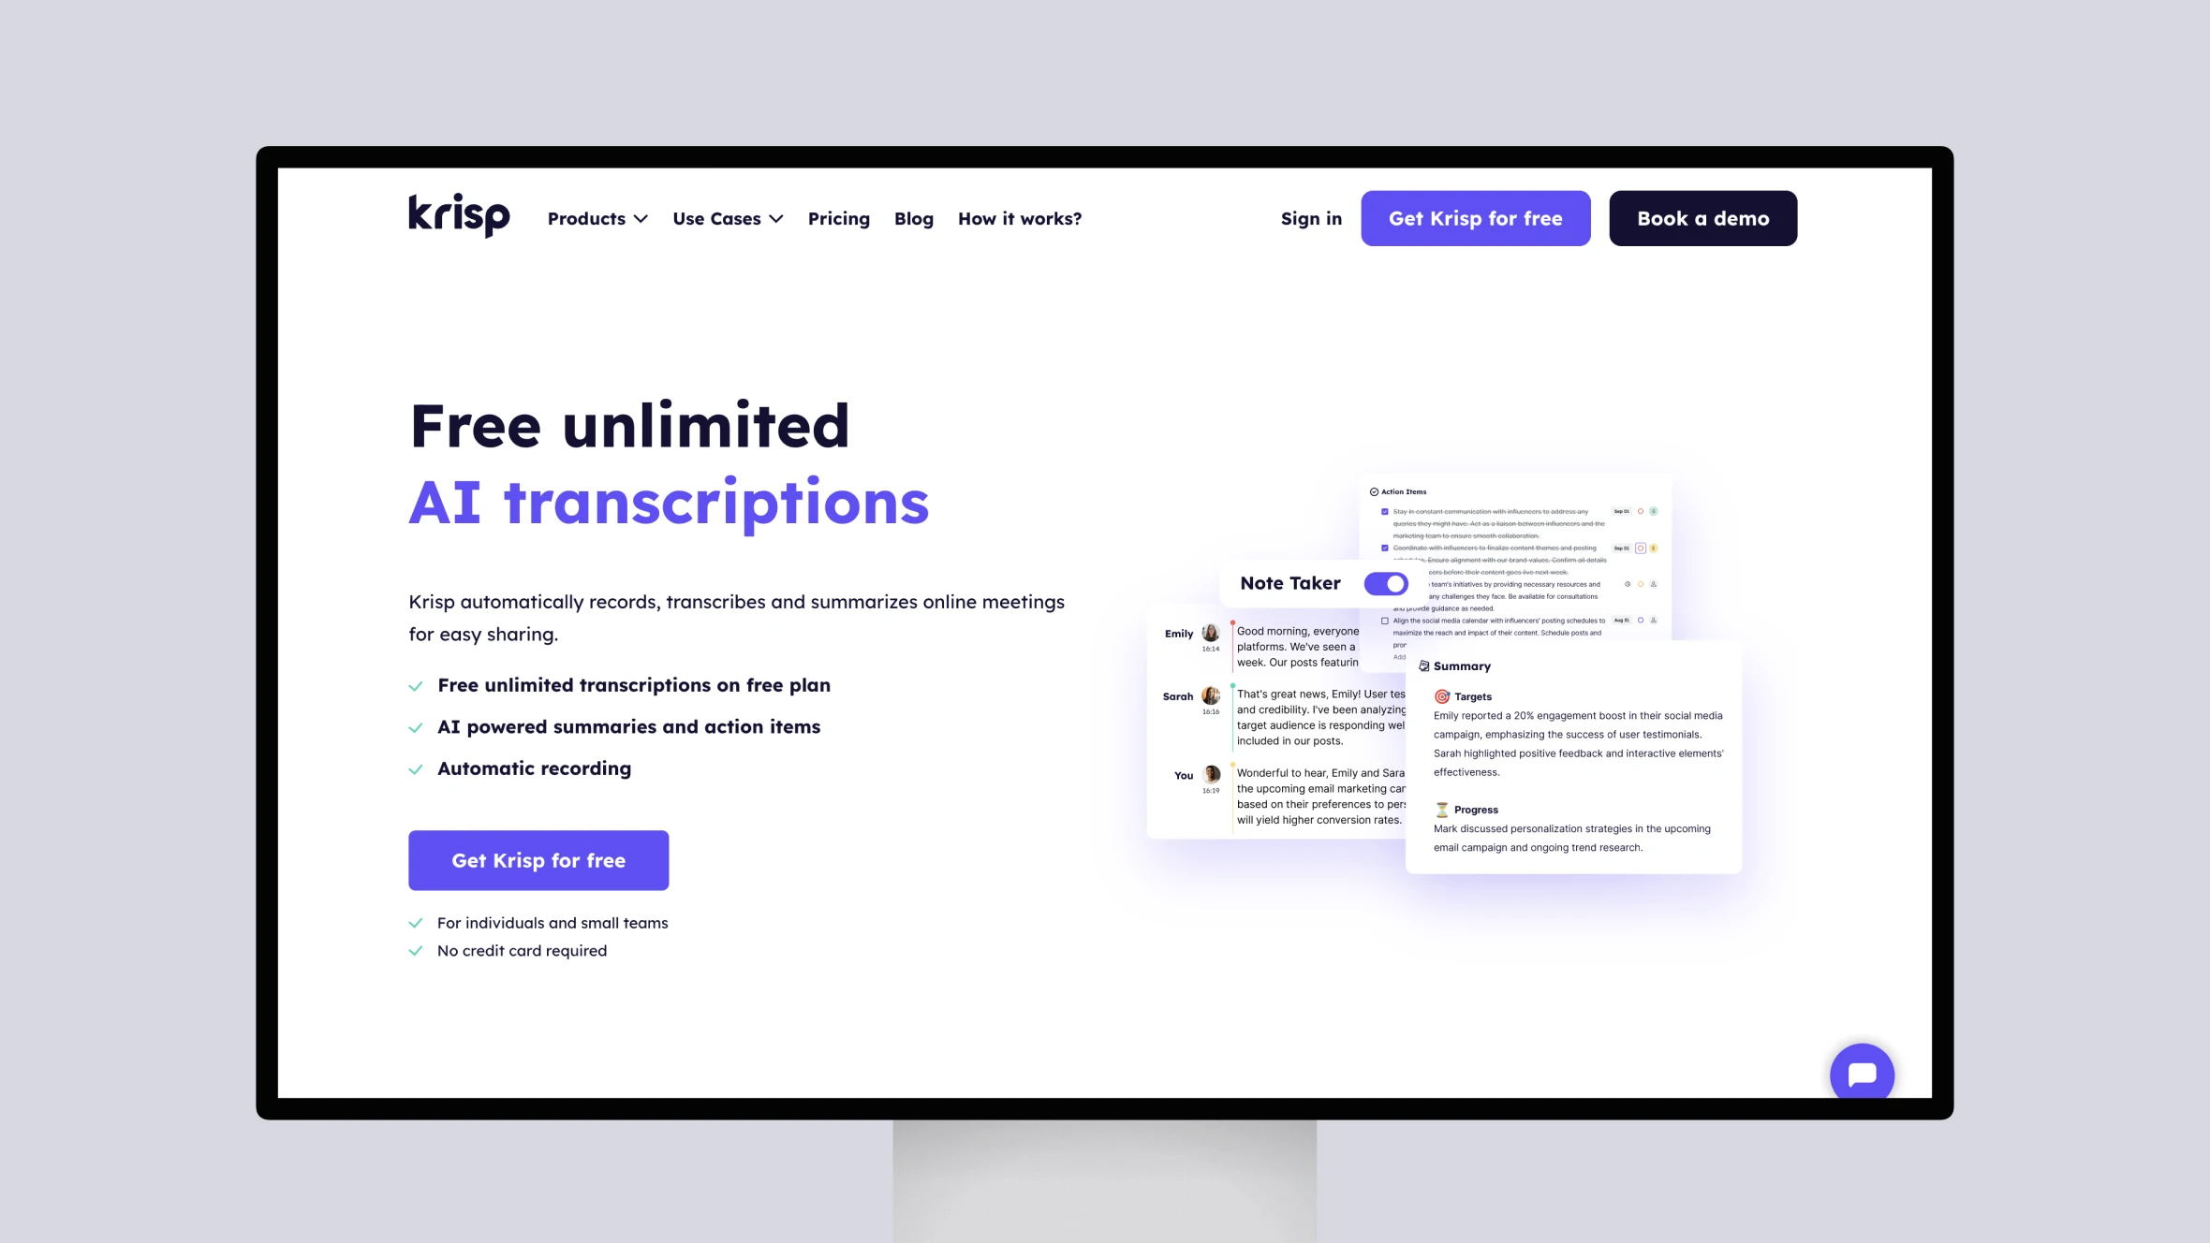2210x1243 pixels.
Task: Open the Pricing menu item
Action: [x=838, y=218]
